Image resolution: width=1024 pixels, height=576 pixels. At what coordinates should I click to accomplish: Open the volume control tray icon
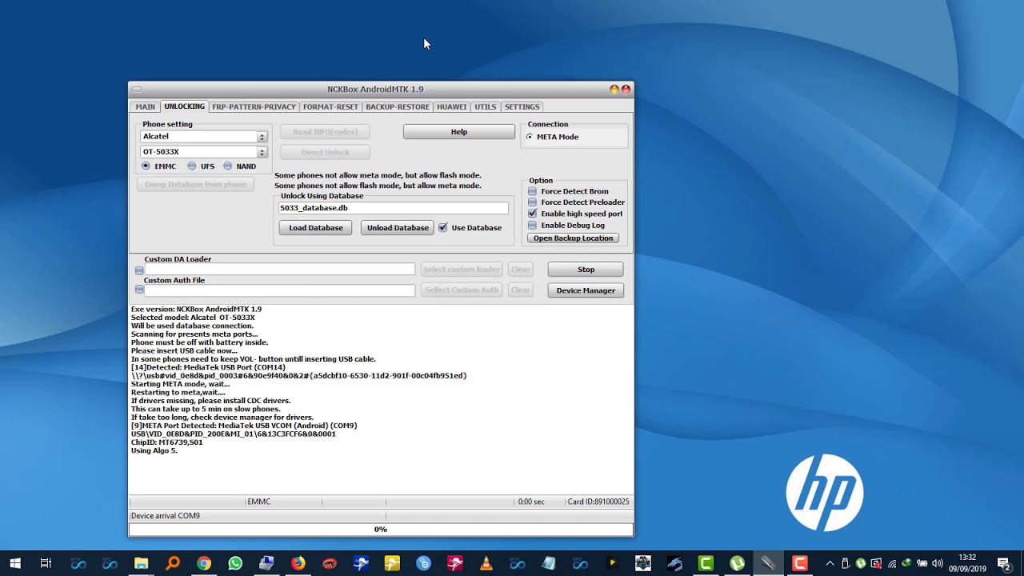[937, 563]
